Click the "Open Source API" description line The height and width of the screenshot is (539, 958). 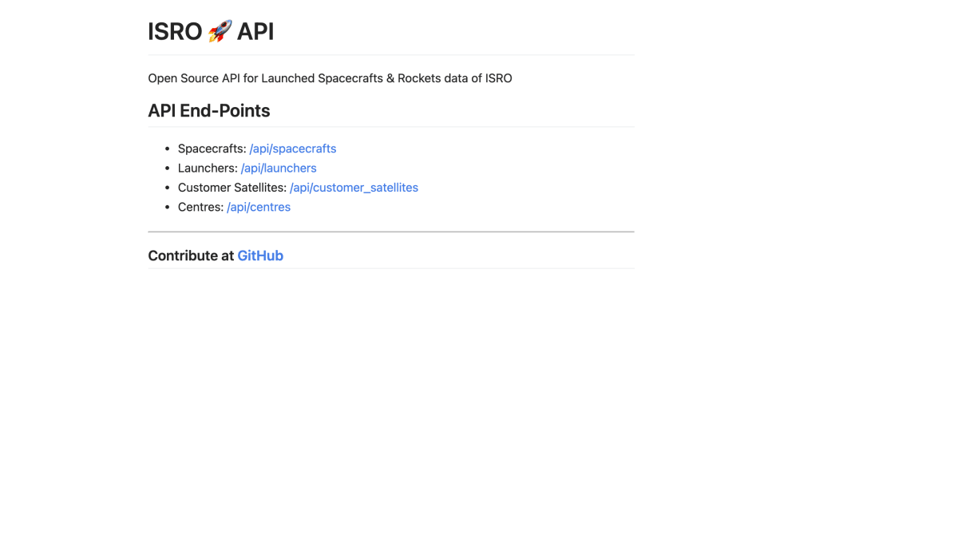coord(330,78)
